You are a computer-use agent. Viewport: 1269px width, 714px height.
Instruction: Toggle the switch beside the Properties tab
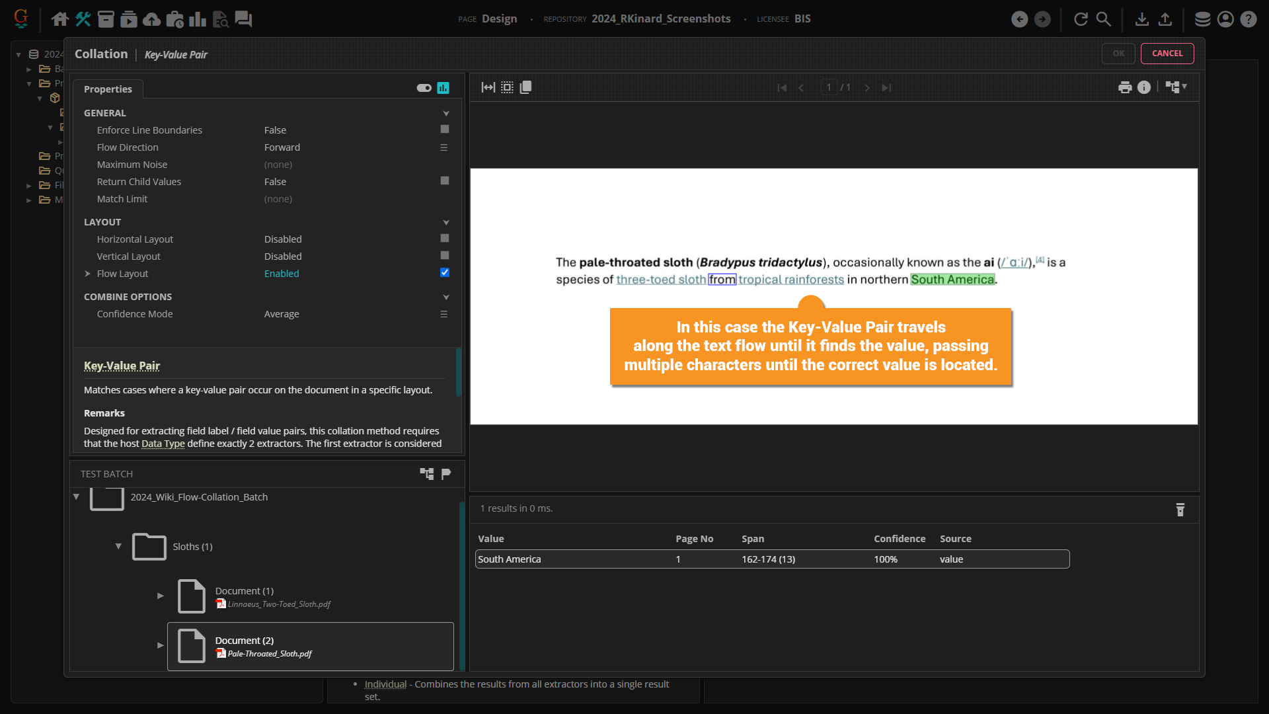pyautogui.click(x=424, y=88)
